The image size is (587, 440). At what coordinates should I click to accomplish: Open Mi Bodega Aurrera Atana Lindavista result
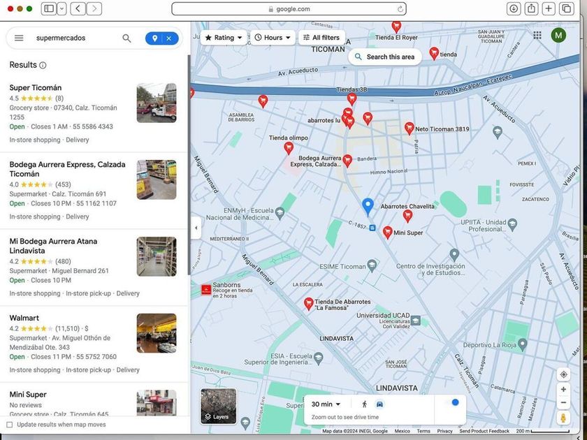point(94,267)
